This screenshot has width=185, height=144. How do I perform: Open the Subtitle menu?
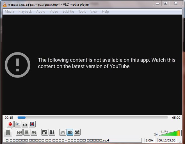click(x=68, y=12)
